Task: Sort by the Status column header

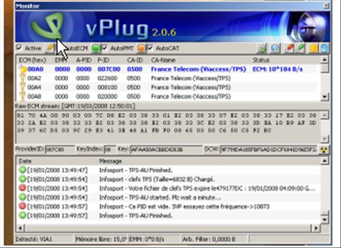Action: coord(261,60)
